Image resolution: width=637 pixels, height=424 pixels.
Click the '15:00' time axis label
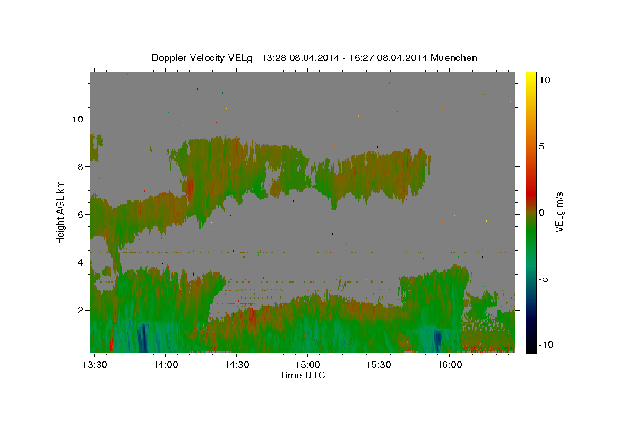(307, 365)
